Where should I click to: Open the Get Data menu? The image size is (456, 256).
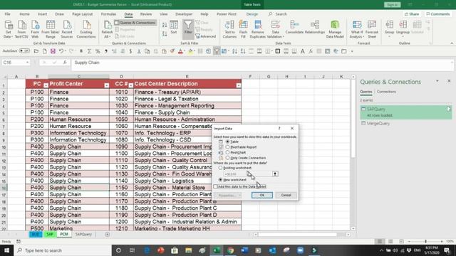point(8,29)
